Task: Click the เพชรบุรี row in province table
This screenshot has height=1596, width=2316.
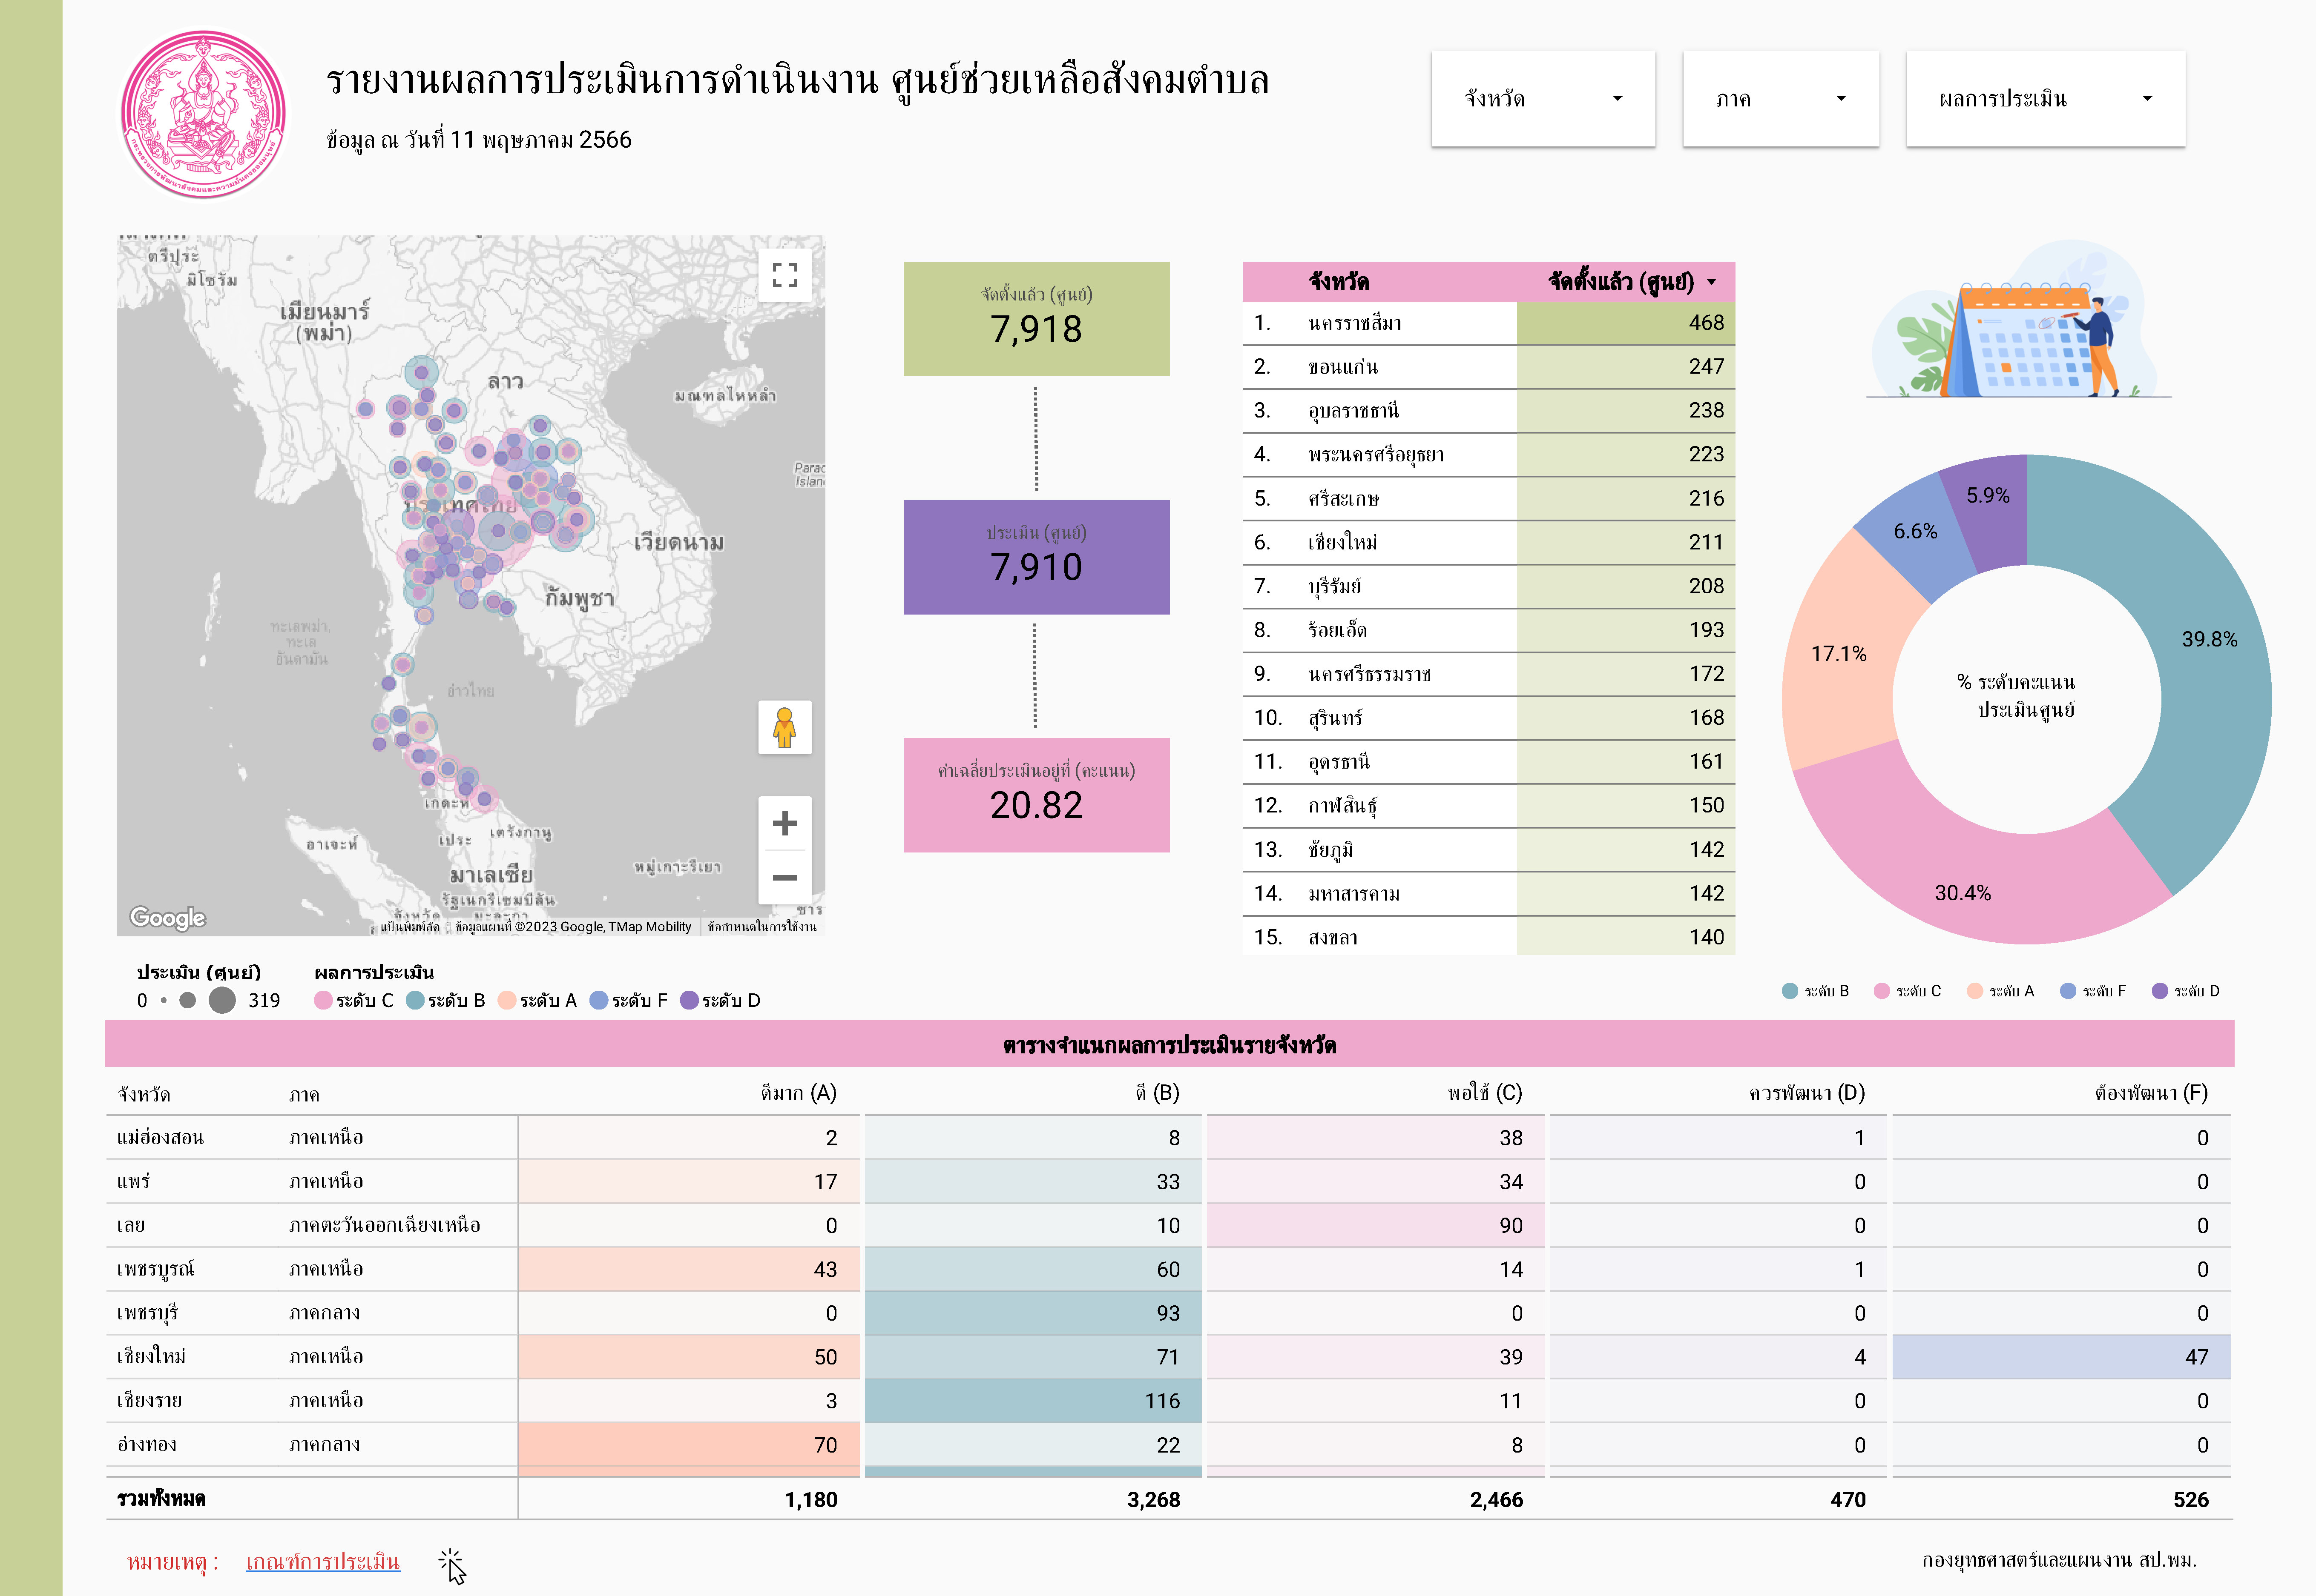Action: (1169, 1313)
